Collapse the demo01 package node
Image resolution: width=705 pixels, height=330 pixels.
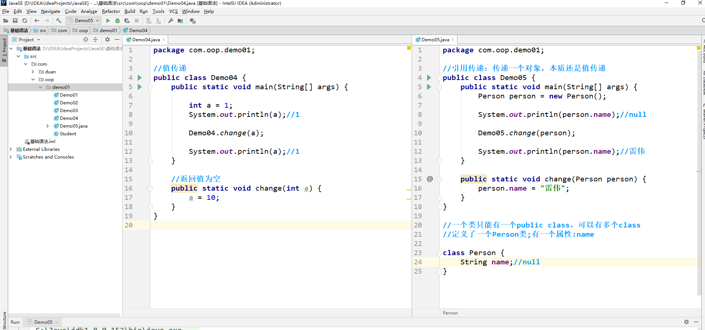41,87
